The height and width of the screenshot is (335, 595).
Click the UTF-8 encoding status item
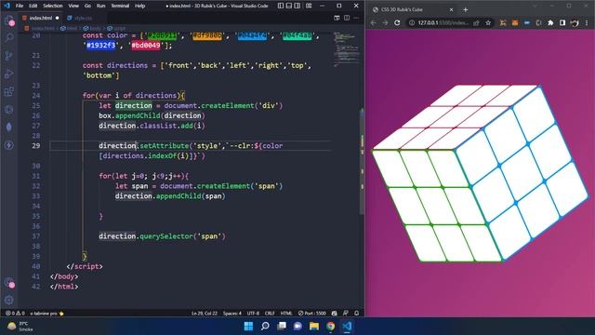click(253, 314)
